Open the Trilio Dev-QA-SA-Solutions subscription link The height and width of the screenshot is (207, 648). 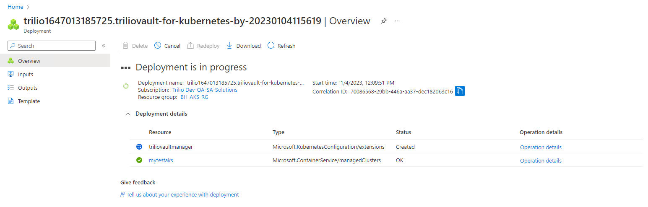click(x=205, y=90)
